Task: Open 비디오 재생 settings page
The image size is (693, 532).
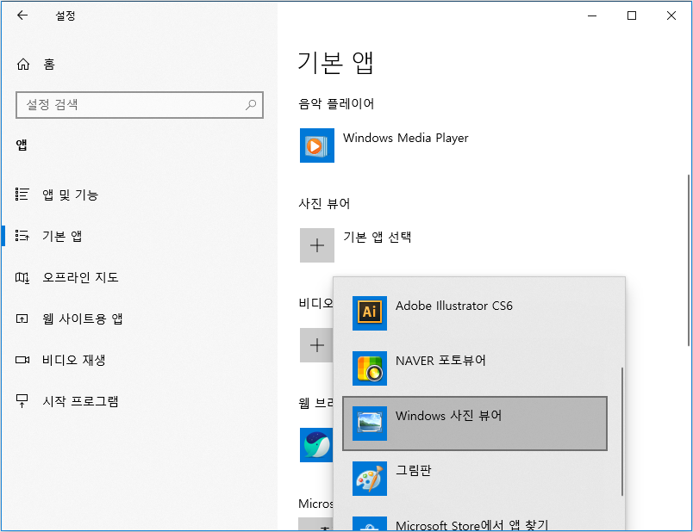Action: point(74,360)
